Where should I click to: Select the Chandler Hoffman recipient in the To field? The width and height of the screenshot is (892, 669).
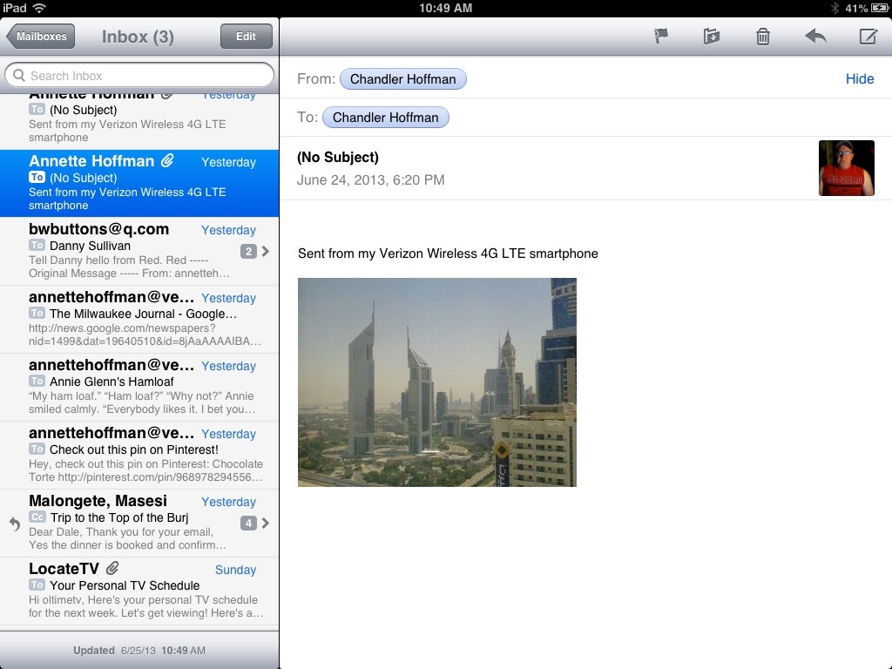click(x=385, y=118)
